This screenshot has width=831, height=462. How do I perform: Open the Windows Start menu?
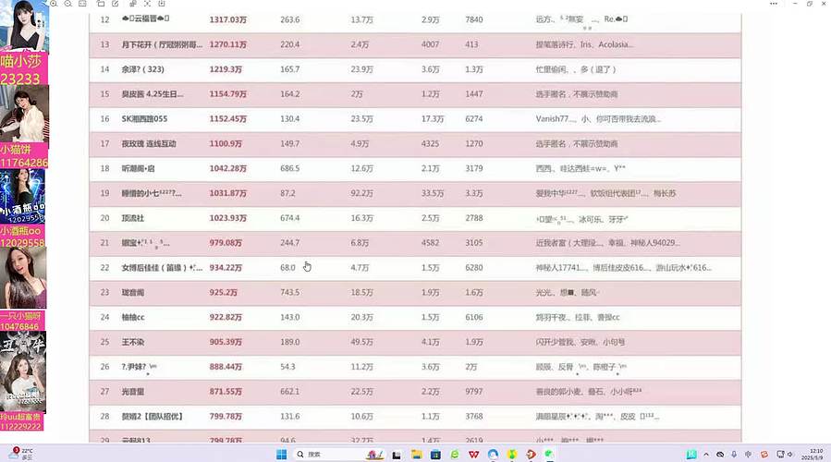tap(281, 454)
